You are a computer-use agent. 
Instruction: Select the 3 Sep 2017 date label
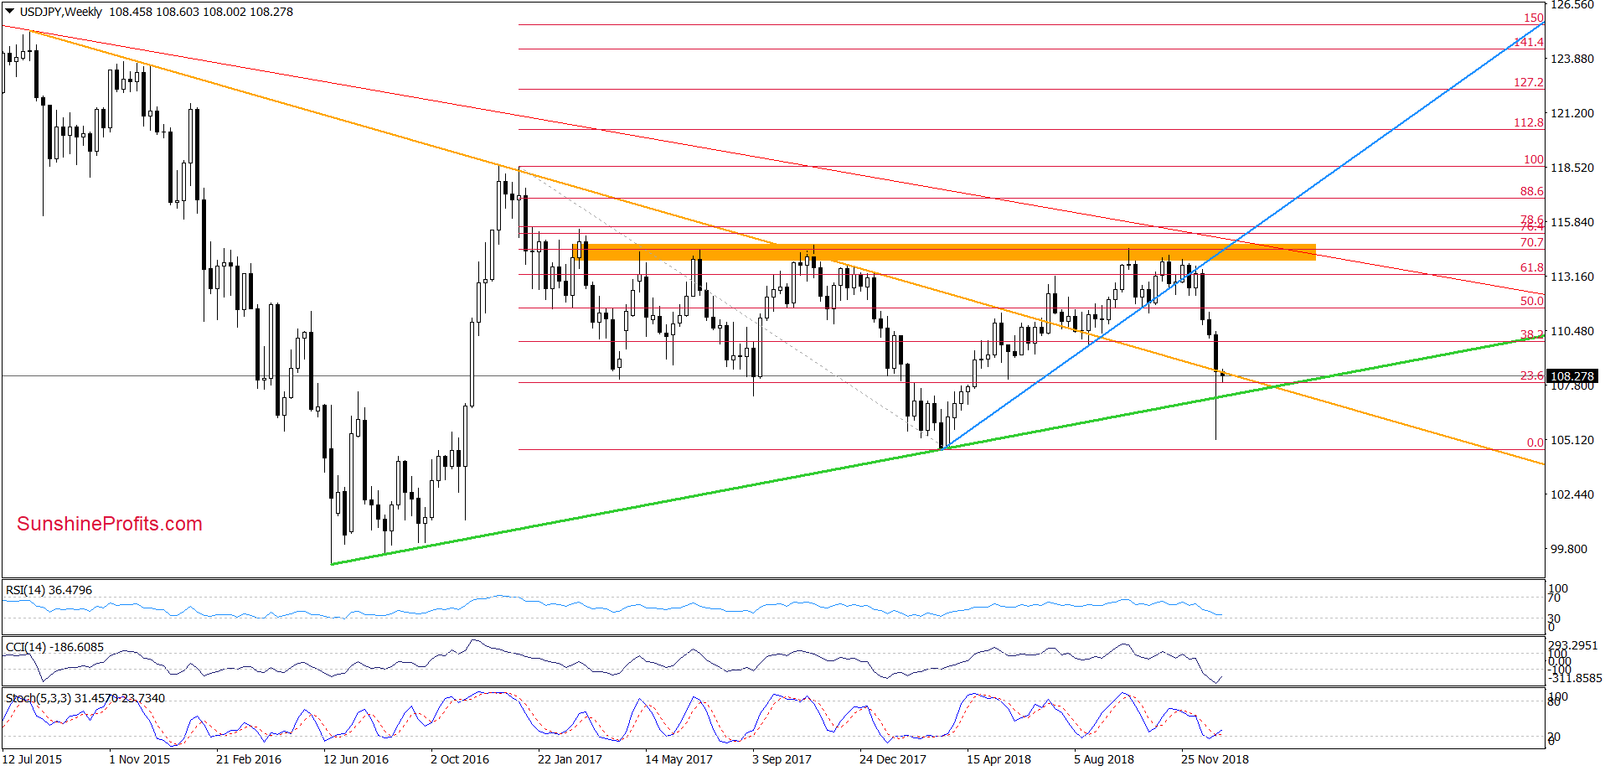tap(782, 759)
